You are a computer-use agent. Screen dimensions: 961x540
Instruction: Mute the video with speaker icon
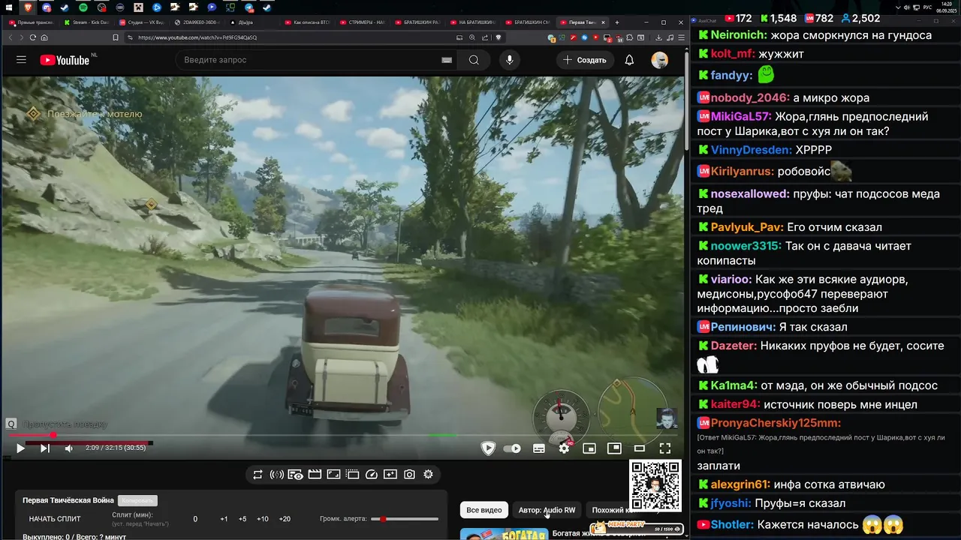tap(68, 448)
